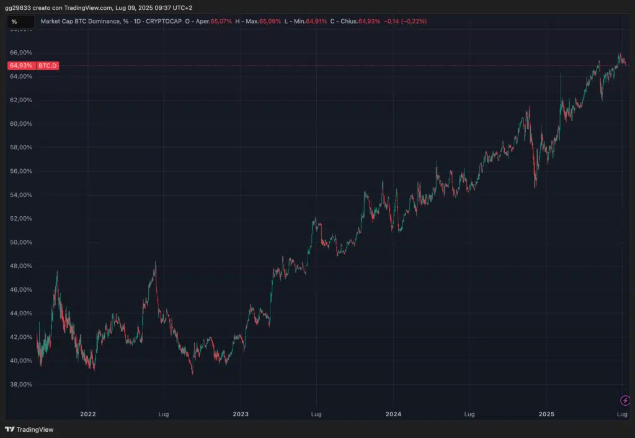Click the Min. low value 64,91%
The height and width of the screenshot is (438, 635).
click(316, 21)
